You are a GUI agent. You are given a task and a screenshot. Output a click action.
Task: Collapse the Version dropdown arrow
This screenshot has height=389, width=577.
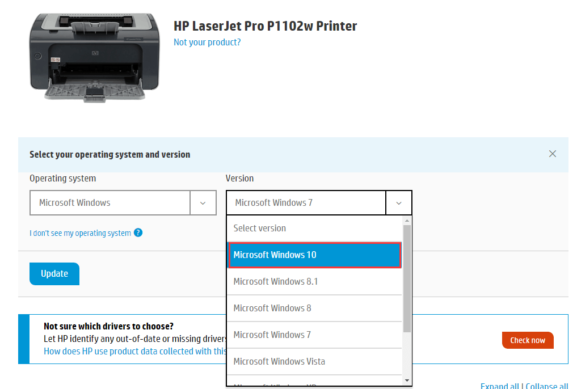click(398, 202)
